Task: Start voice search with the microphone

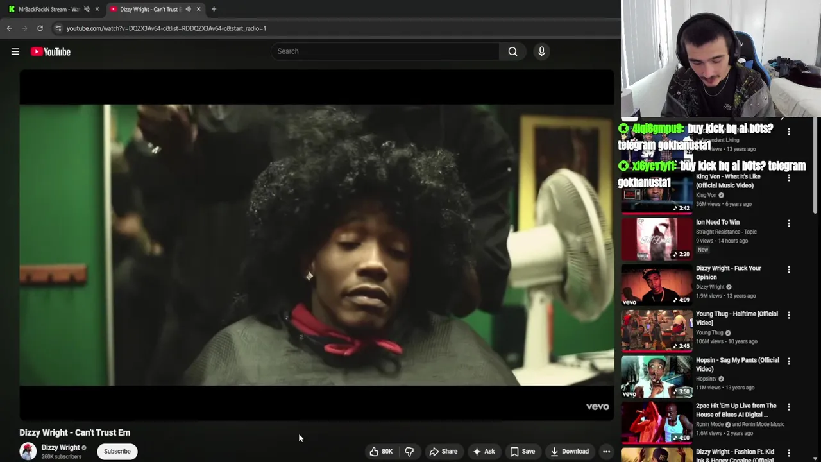Action: point(541,51)
